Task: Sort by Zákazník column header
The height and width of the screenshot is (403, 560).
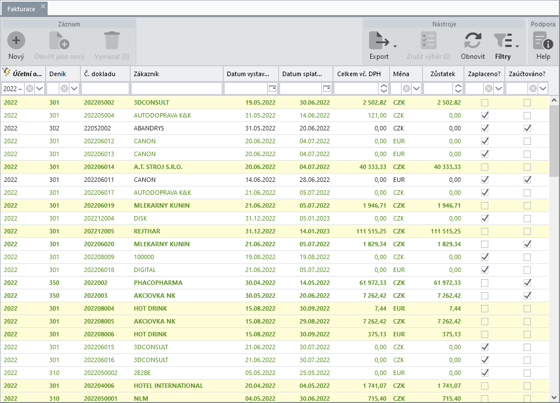Action: pos(176,74)
